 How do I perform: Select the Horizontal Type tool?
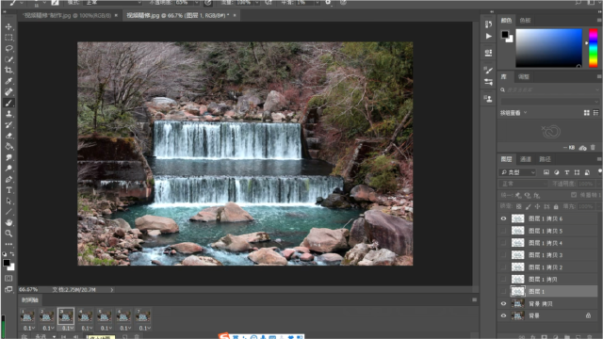click(x=8, y=190)
